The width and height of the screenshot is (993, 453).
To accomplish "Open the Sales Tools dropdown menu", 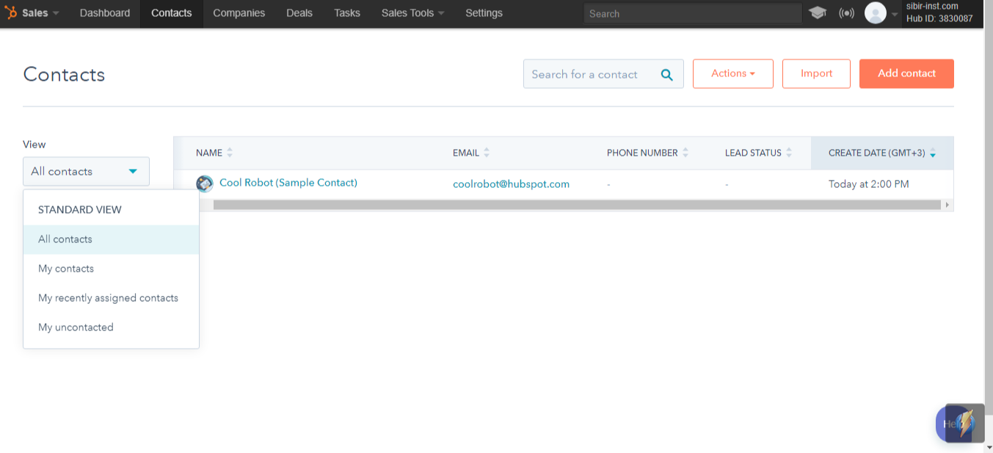I will [412, 12].
